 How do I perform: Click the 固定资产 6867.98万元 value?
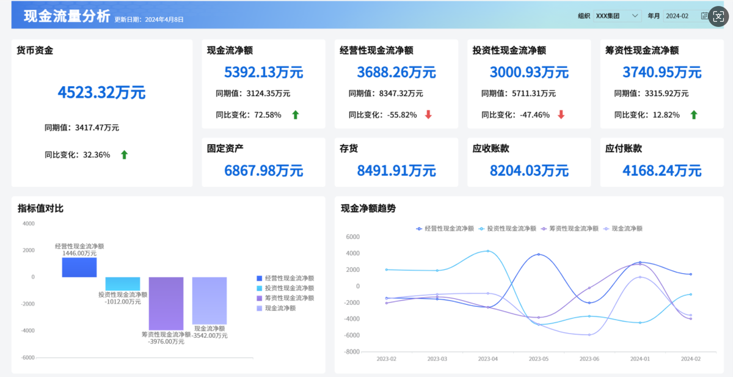263,170
